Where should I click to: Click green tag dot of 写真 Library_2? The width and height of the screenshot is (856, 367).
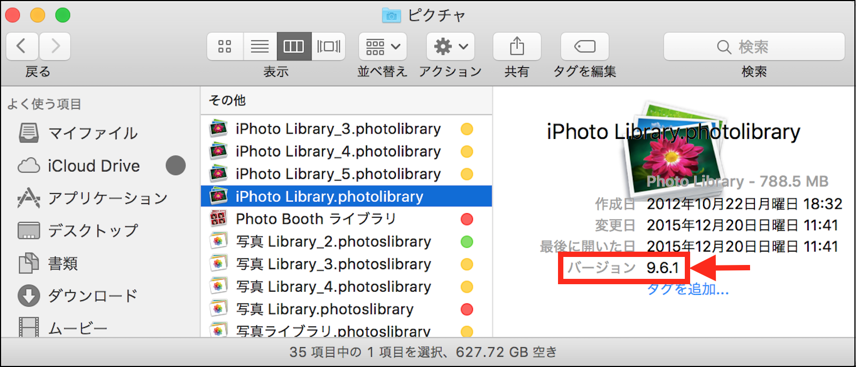point(467,241)
